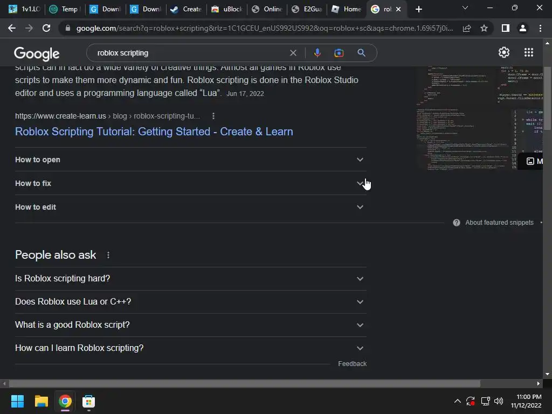Open Windows Update tray icon

(x=471, y=401)
